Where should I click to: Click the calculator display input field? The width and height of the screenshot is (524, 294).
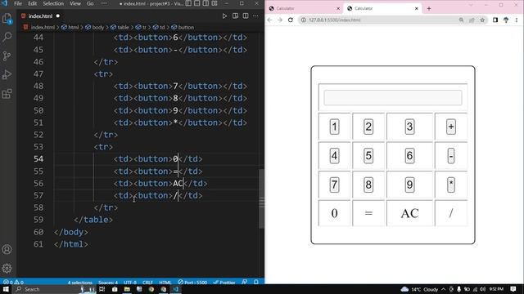[393, 98]
